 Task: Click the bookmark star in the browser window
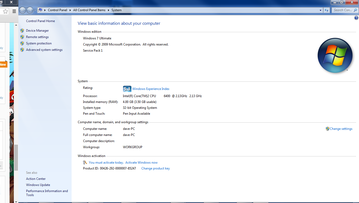pyautogui.click(x=6, y=11)
